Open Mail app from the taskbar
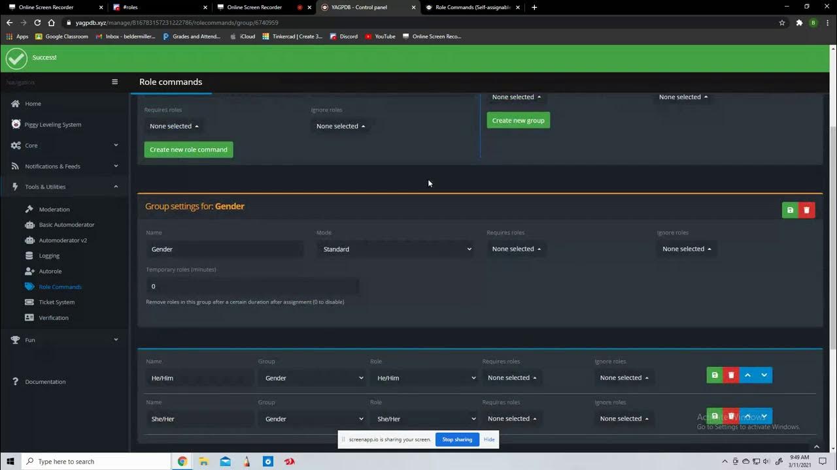Viewport: 837px width, 470px height. (225, 462)
